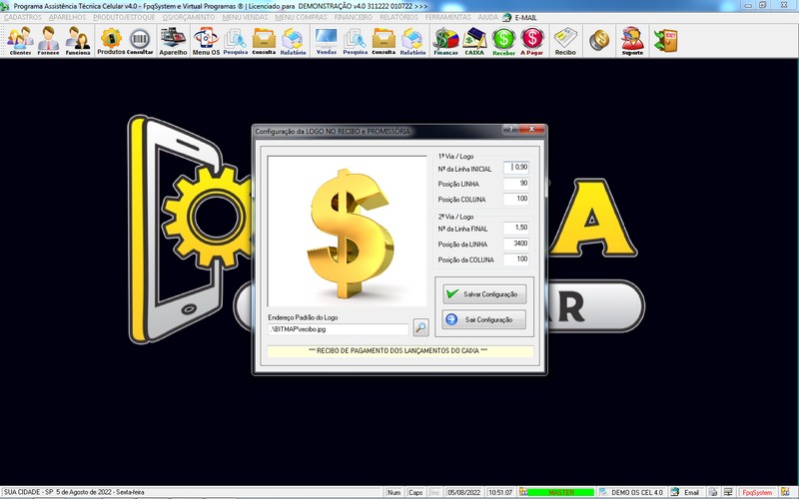The image size is (799, 499).
Task: Focus the 1ª Via Posição LINHA field
Action: [516, 184]
